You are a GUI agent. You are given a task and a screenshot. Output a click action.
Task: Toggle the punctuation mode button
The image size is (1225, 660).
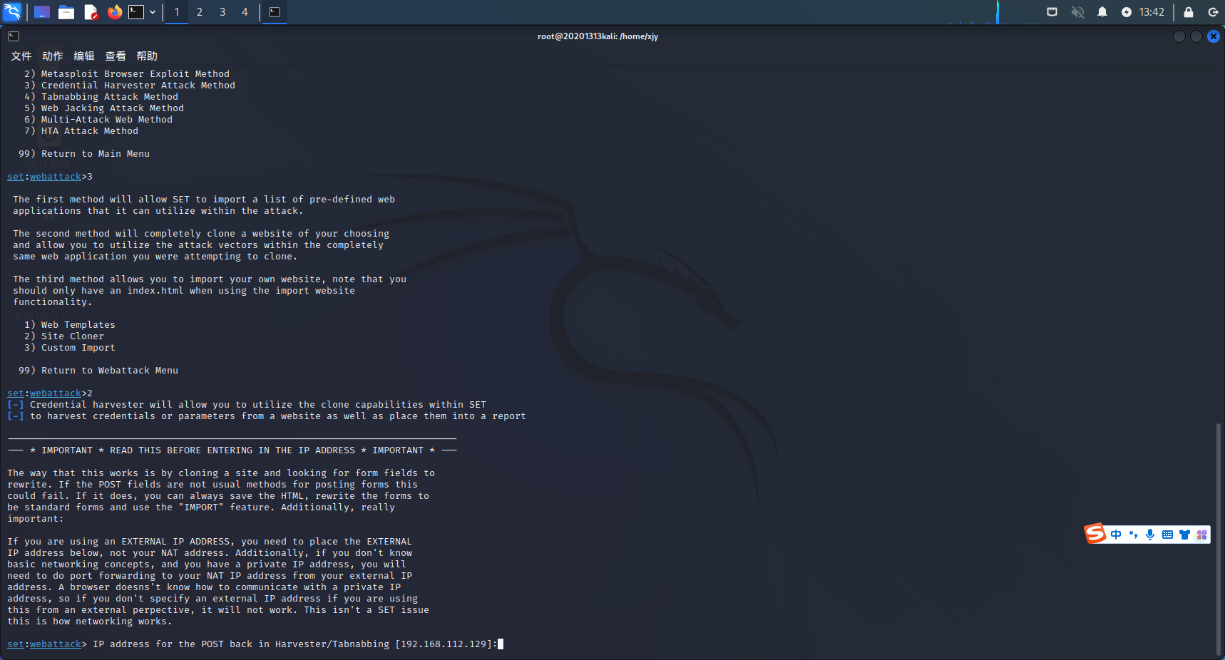click(1133, 535)
